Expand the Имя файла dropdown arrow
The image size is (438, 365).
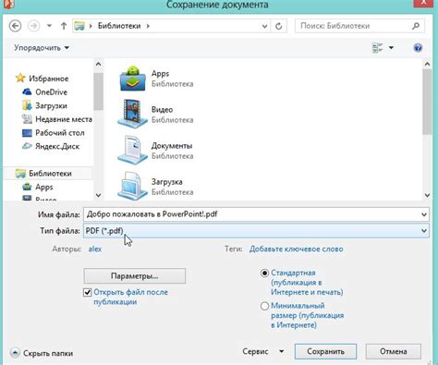click(424, 214)
